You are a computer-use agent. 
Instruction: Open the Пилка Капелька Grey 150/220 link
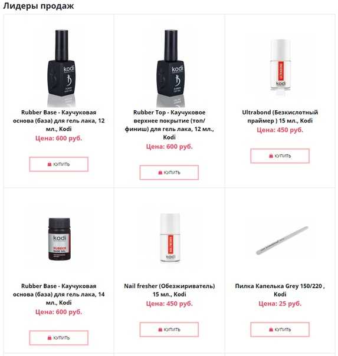point(280,290)
